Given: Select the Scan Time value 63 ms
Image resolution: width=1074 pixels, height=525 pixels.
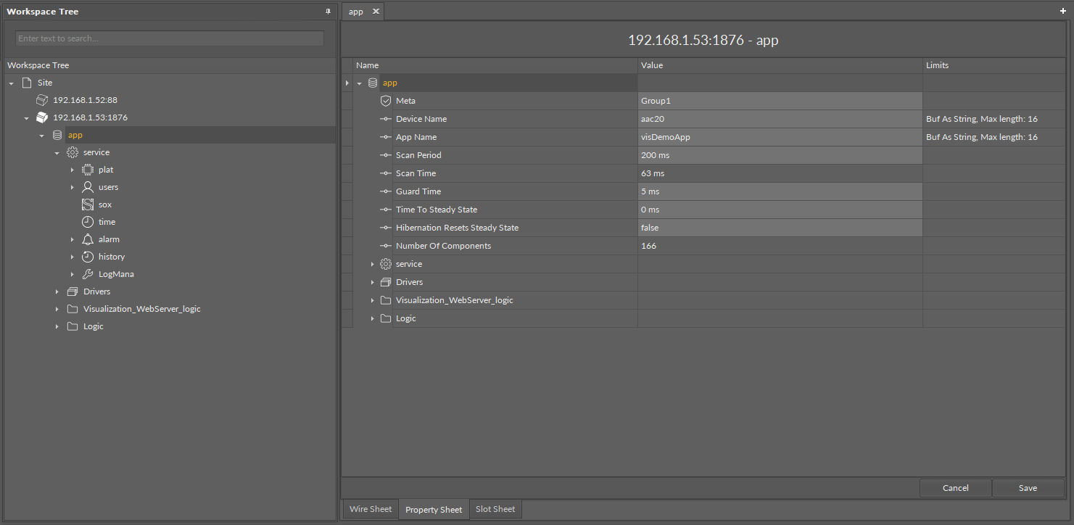Looking at the screenshot, I should pyautogui.click(x=780, y=173).
